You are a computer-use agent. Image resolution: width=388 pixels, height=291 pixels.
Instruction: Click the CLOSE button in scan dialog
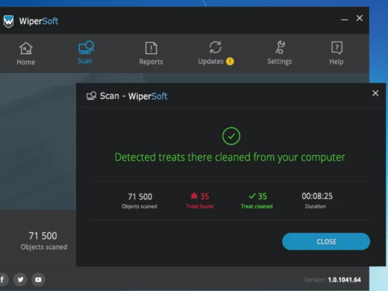(x=326, y=241)
